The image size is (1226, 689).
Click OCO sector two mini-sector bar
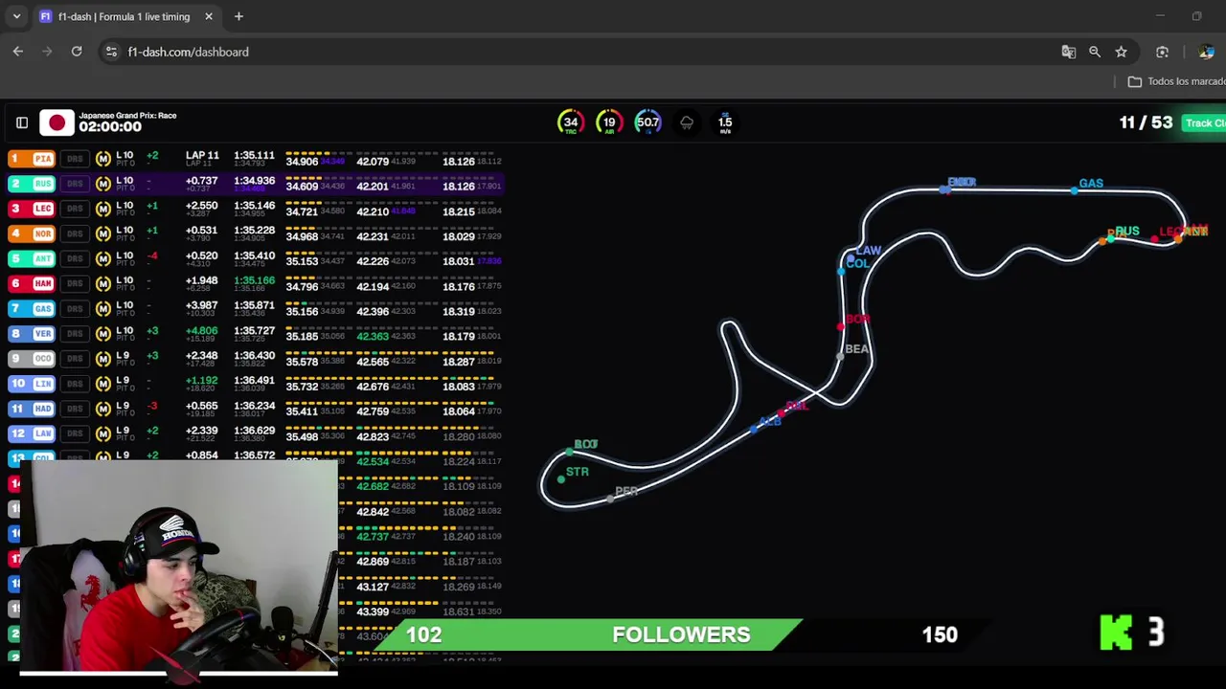(397, 353)
